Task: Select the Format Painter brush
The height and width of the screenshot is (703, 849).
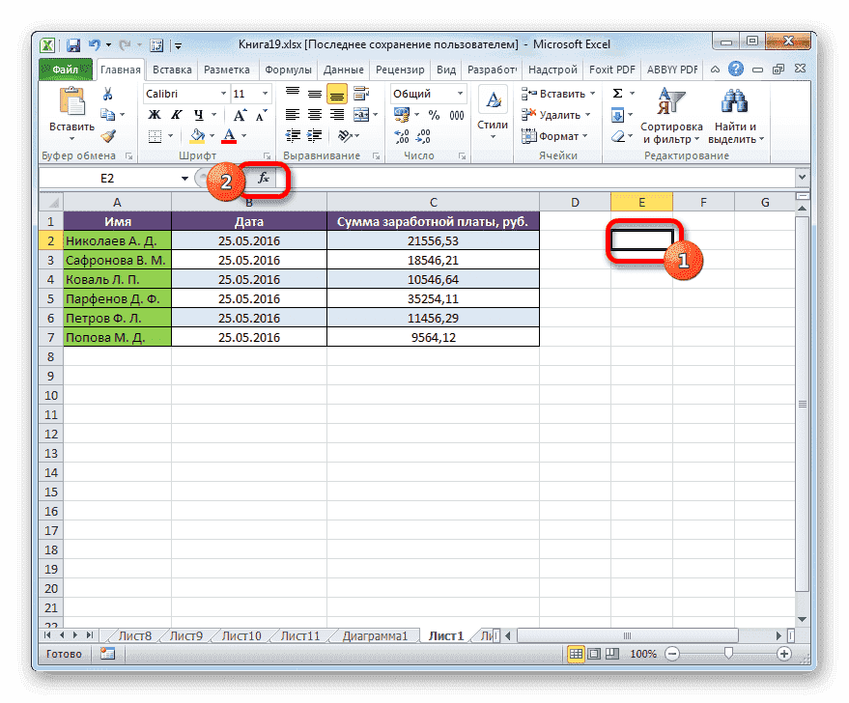Action: pyautogui.click(x=108, y=136)
